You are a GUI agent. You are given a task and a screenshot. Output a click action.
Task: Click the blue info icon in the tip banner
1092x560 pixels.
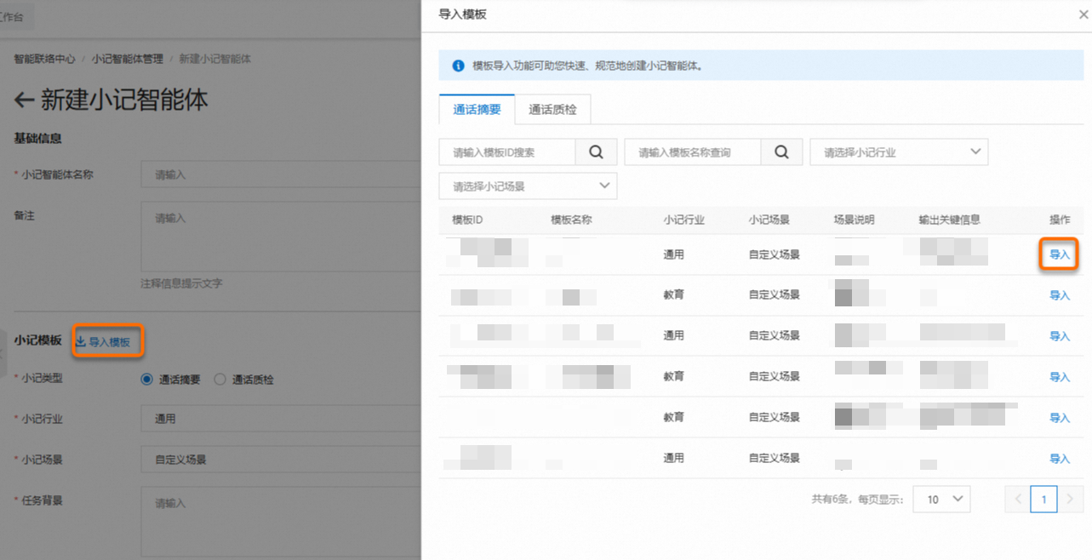tap(458, 66)
